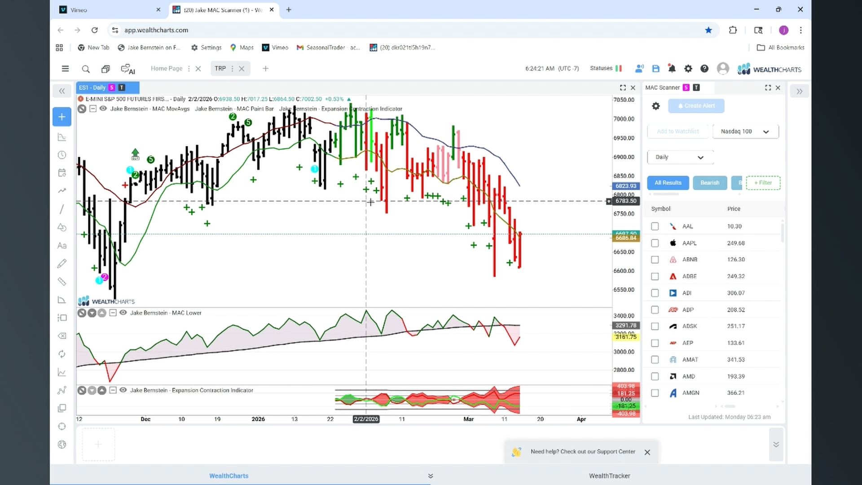Click the + Filter button
Image resolution: width=862 pixels, height=485 pixels.
pyautogui.click(x=763, y=183)
